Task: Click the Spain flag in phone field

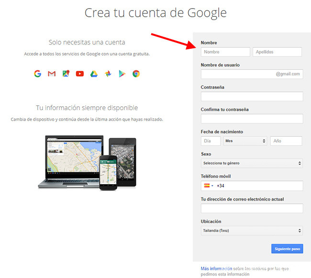Action: 207,186
